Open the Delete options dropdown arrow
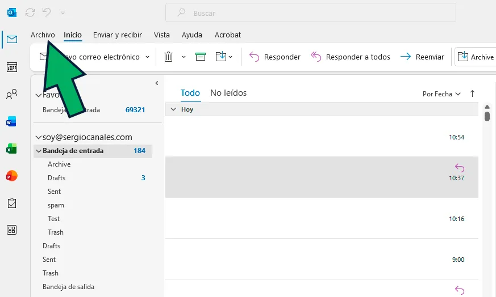The height and width of the screenshot is (297, 496). [x=184, y=57]
